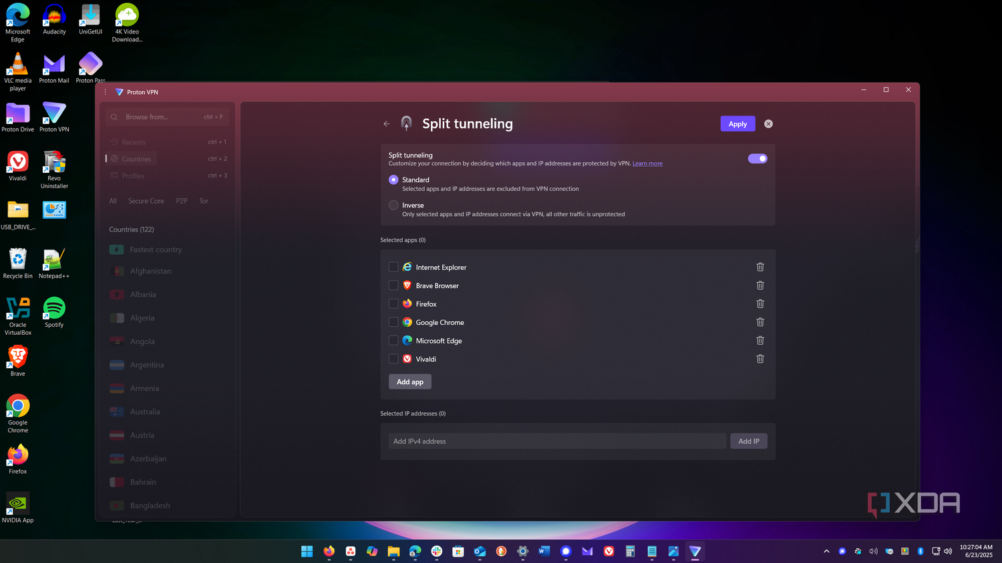Open UniGetUI desktop icon
The height and width of the screenshot is (563, 1002).
click(90, 19)
